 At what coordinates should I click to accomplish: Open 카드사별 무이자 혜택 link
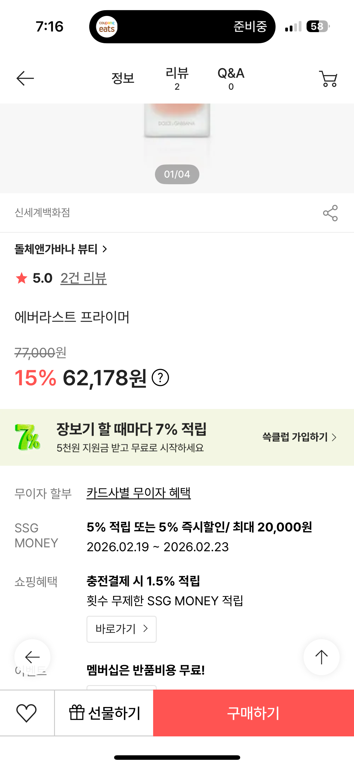coord(138,493)
